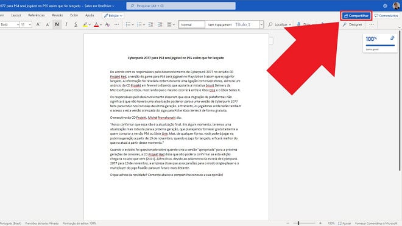Click the clear formatting icon
The width and height of the screenshot is (402, 226).
click(x=107, y=24)
